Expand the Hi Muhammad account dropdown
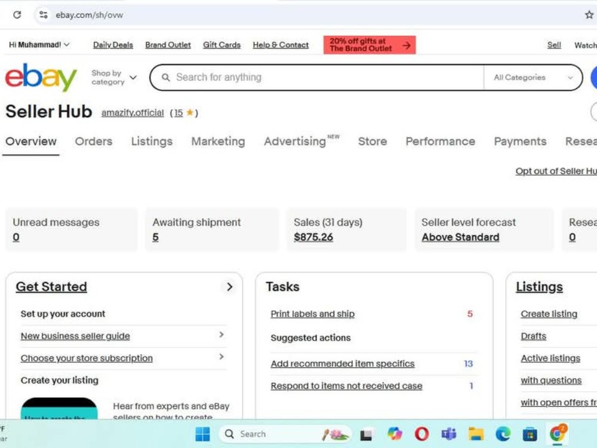597x448 pixels. [x=39, y=45]
